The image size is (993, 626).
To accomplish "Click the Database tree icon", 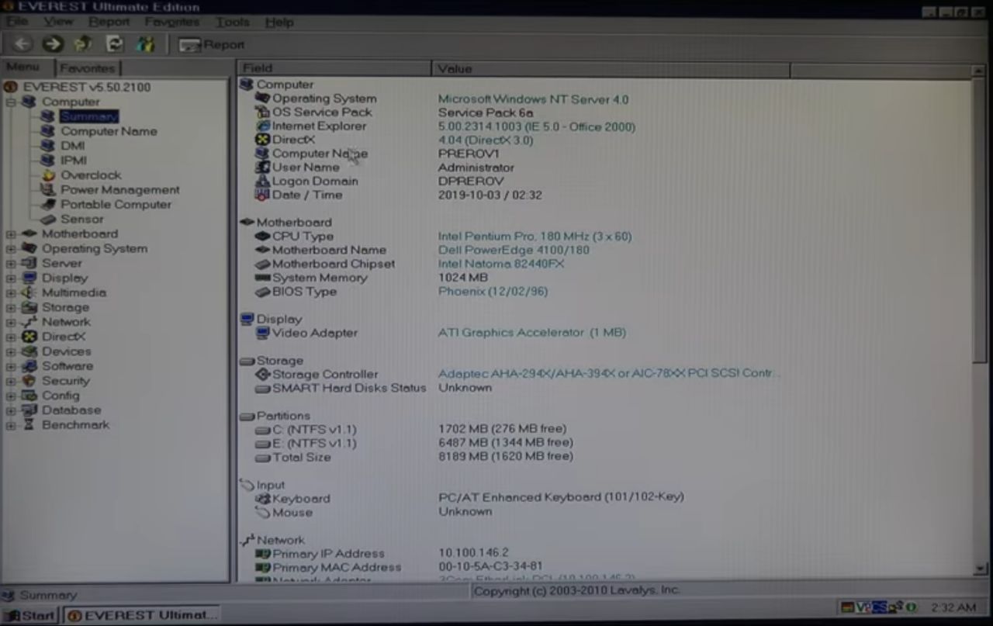I will point(29,410).
